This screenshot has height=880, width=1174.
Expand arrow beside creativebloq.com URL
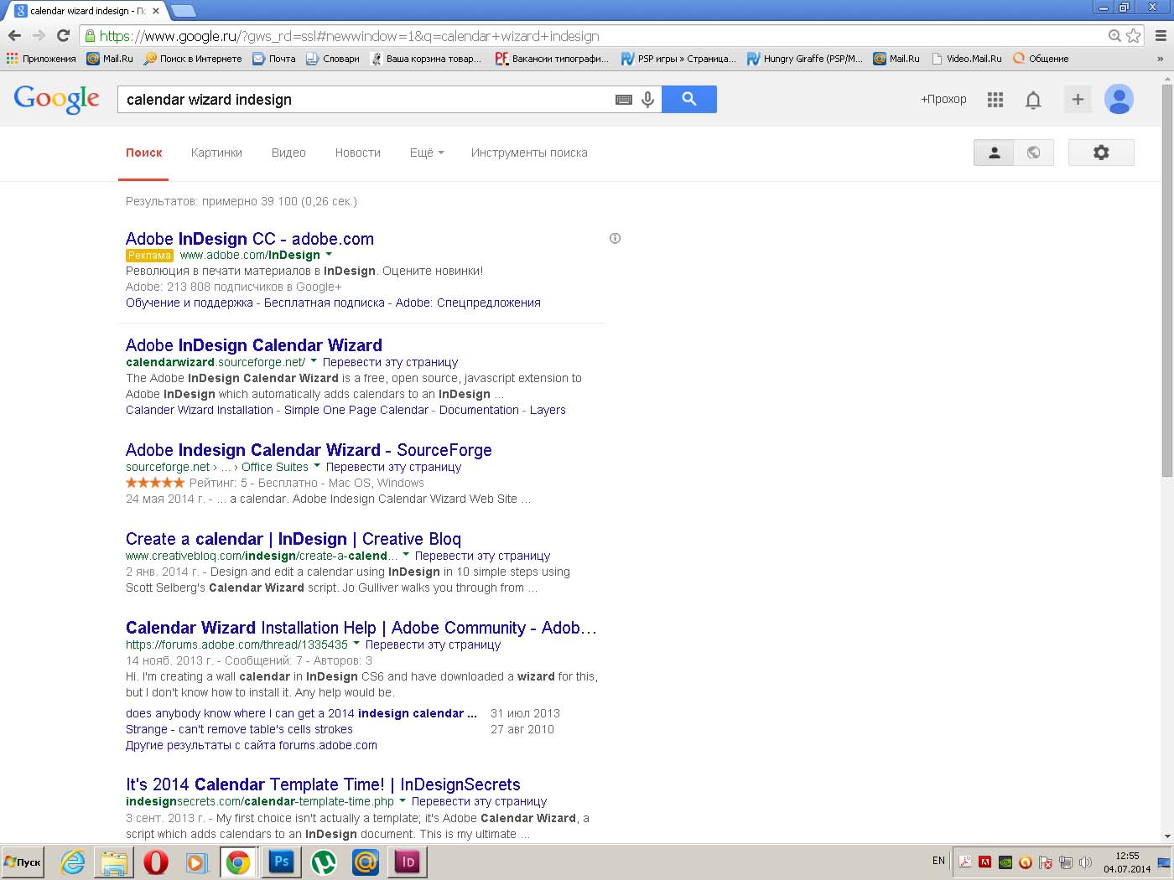406,555
